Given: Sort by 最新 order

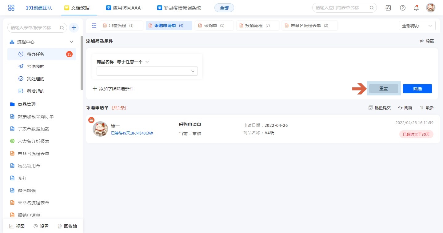Looking at the screenshot, I should [x=427, y=108].
